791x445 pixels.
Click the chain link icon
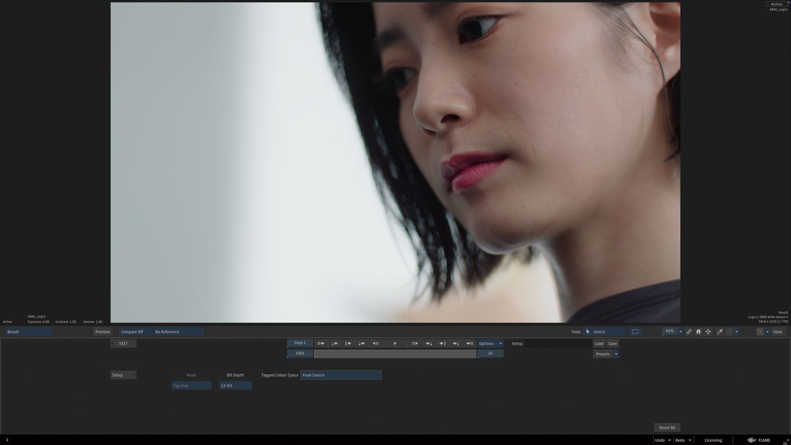[689, 332]
